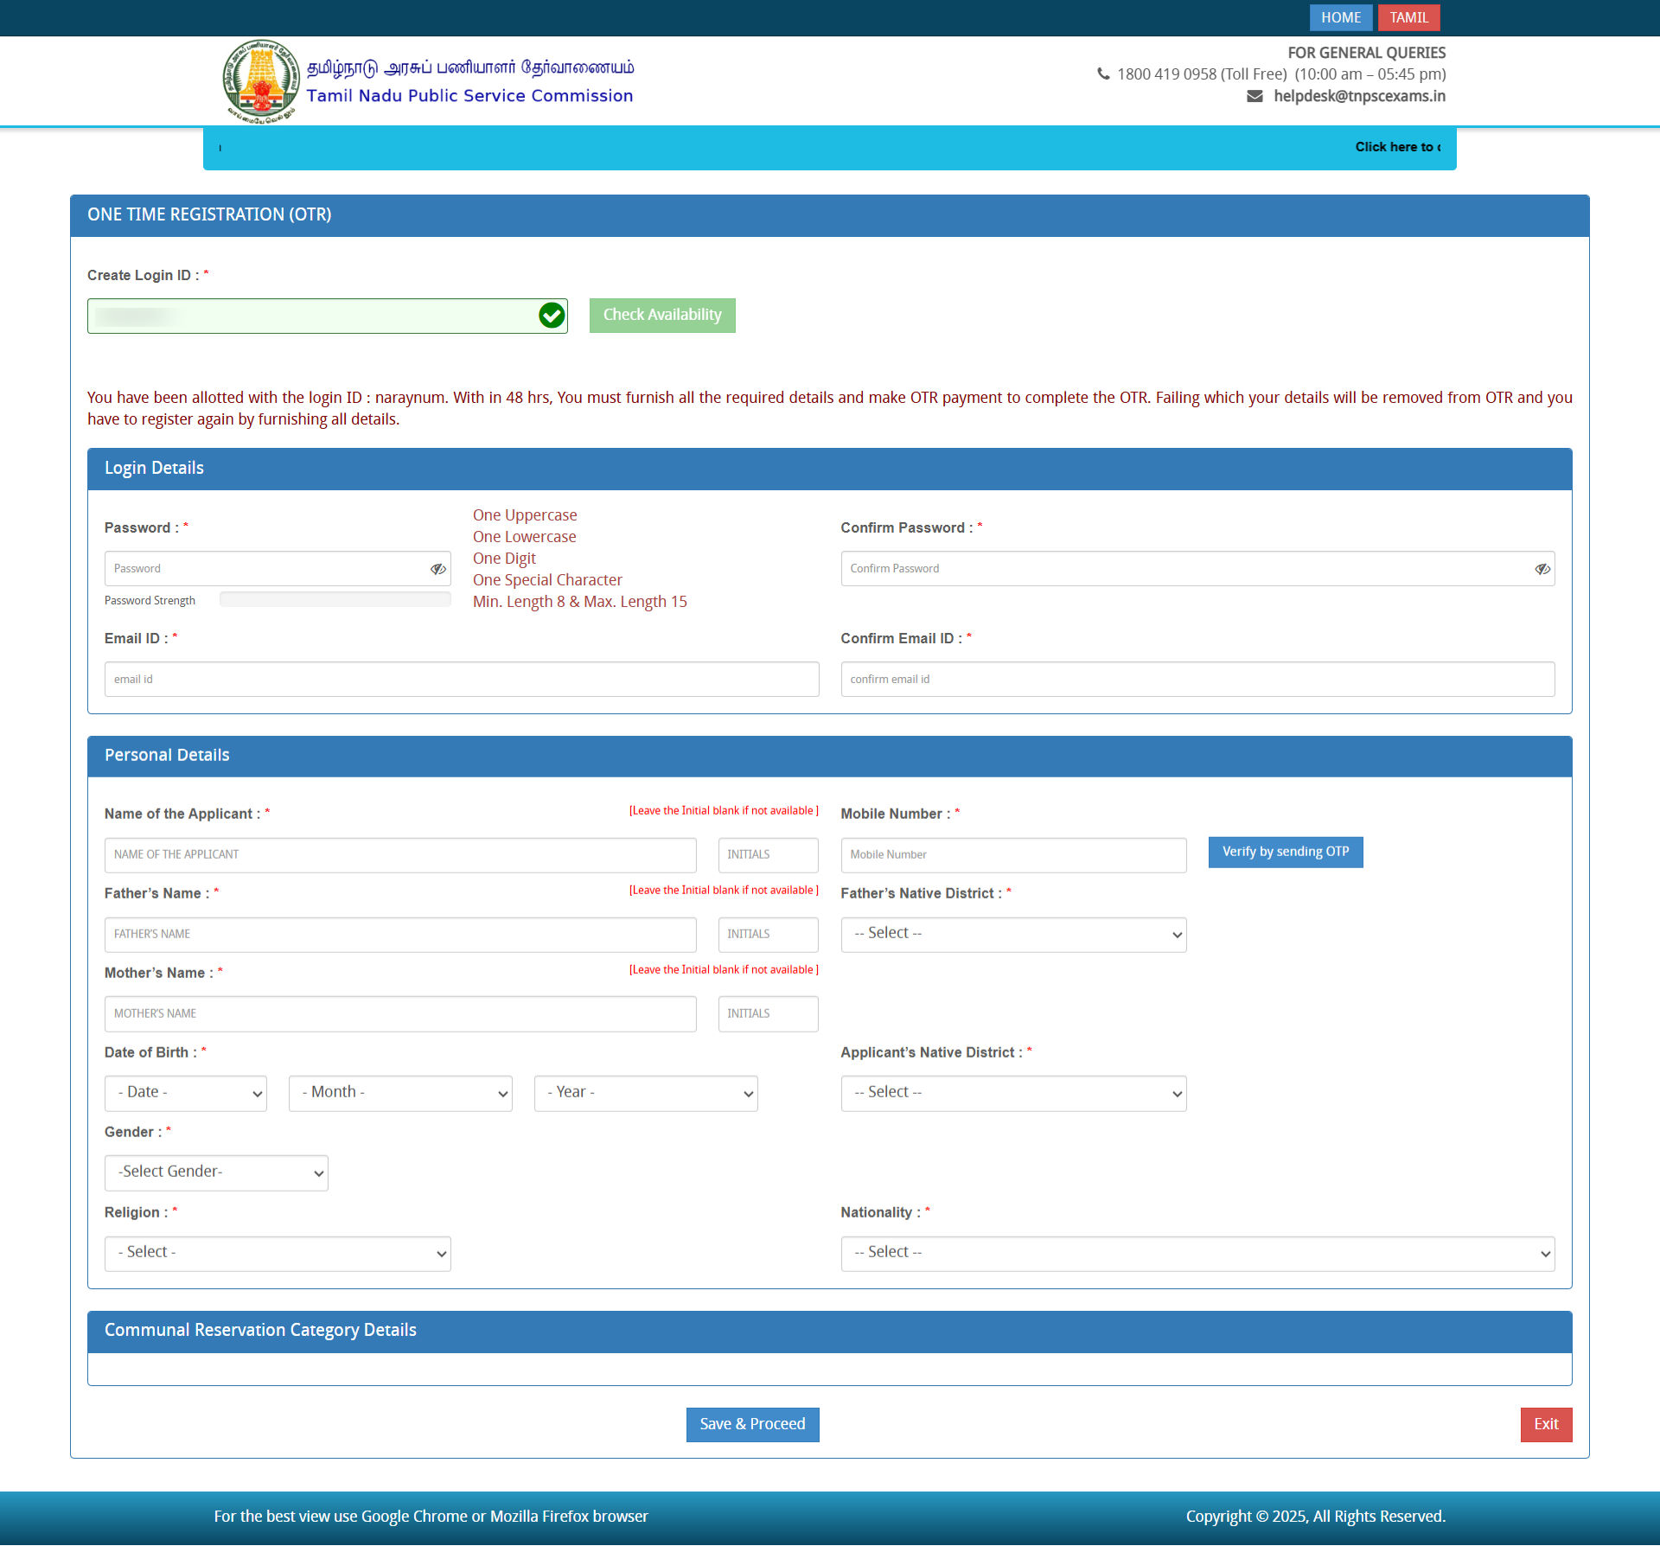The width and height of the screenshot is (1660, 1546).
Task: Click the green checkmark in Login ID field
Action: coord(552,316)
